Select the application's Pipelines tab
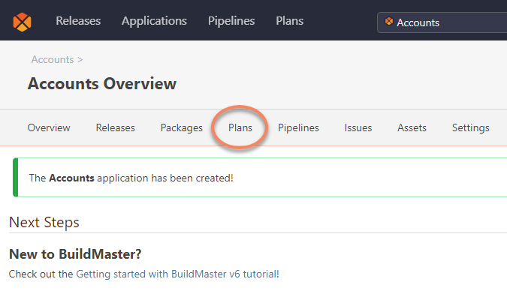 (x=298, y=128)
